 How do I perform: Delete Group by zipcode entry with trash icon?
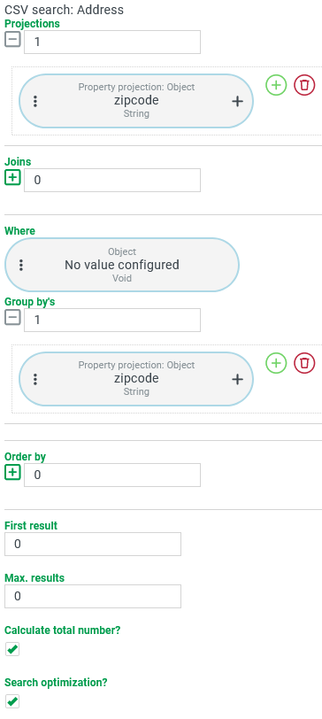point(304,363)
